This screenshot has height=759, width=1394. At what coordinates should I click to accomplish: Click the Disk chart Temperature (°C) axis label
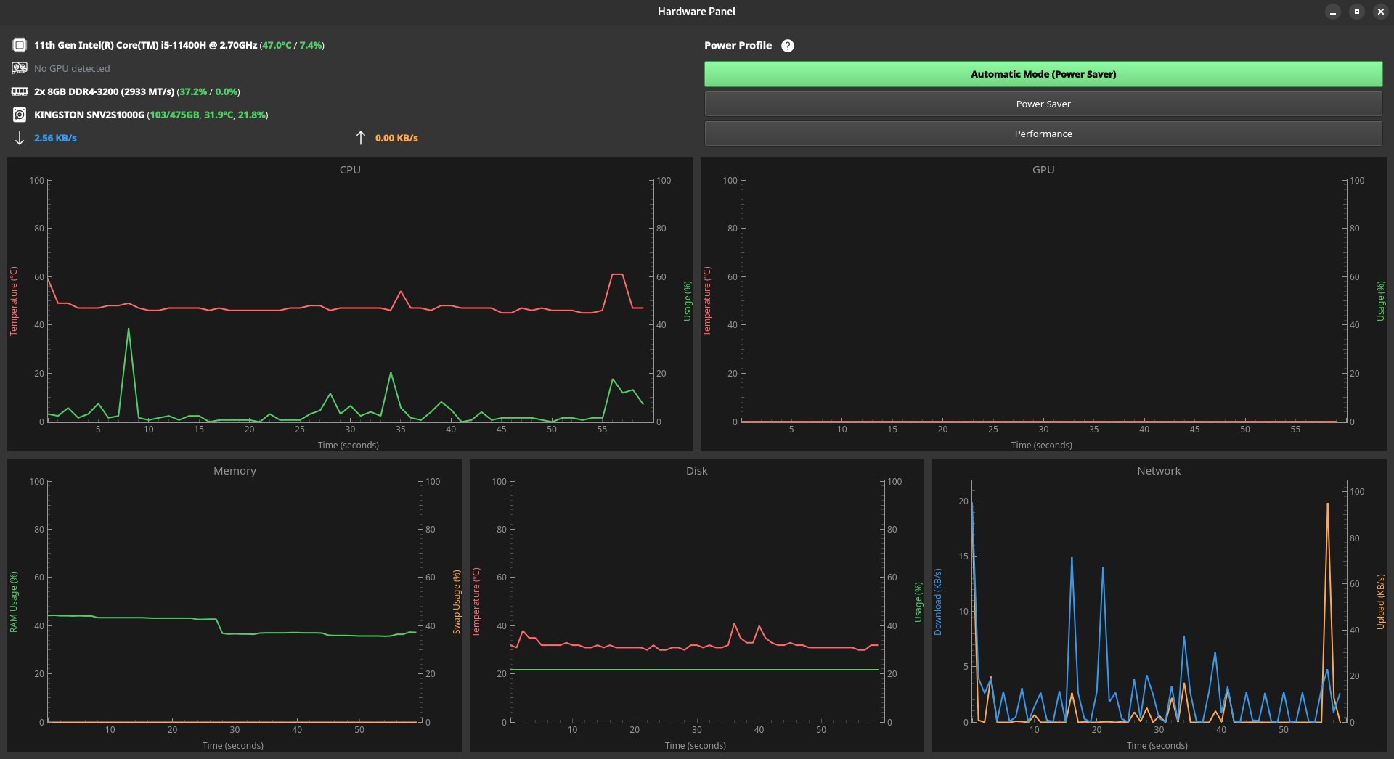pos(476,602)
